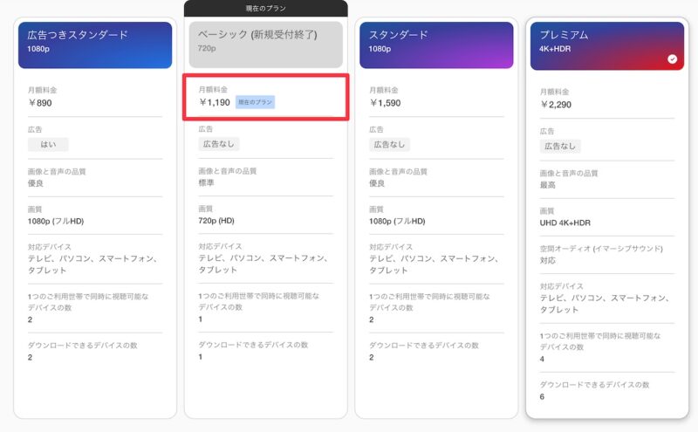
Task: Click 広告なし badge in the ベーシック card
Action: pos(218,144)
